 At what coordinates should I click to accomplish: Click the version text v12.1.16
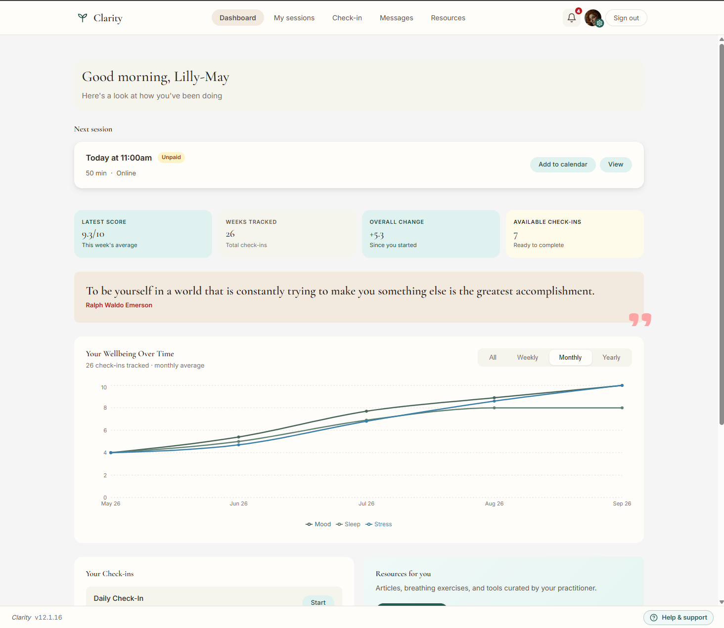coord(48,618)
